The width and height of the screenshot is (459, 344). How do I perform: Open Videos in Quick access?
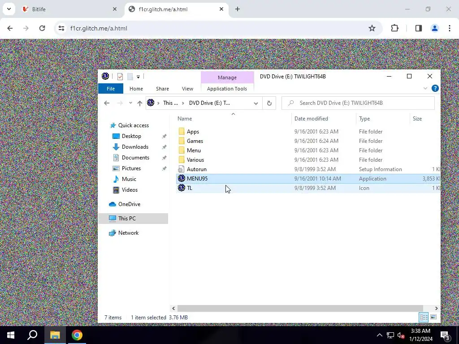coord(130,190)
